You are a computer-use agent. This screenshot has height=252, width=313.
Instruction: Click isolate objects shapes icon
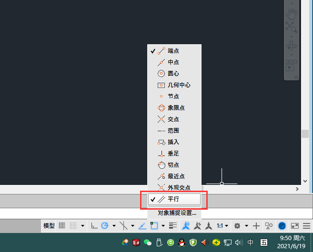point(269,226)
